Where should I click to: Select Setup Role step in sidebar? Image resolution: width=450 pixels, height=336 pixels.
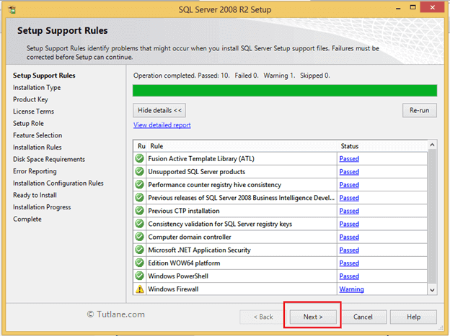click(x=28, y=123)
